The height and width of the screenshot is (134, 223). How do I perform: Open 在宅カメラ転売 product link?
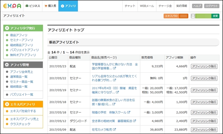[102, 130]
